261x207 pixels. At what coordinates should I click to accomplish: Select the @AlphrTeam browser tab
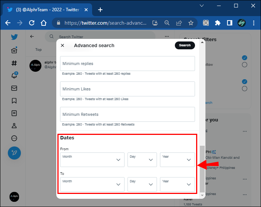point(47,10)
